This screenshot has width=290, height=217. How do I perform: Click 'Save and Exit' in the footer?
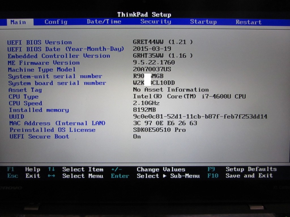pos(249,175)
